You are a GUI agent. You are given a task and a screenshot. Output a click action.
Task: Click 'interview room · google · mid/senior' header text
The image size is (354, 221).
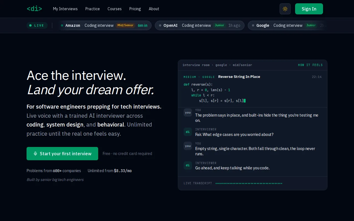click(217, 65)
